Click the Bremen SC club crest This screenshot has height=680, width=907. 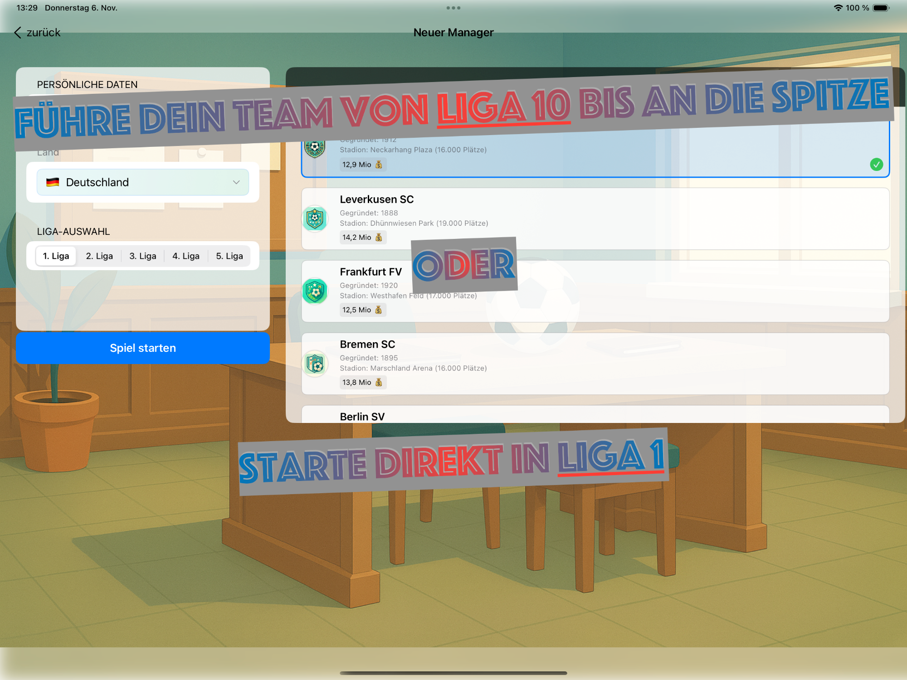[x=315, y=364]
